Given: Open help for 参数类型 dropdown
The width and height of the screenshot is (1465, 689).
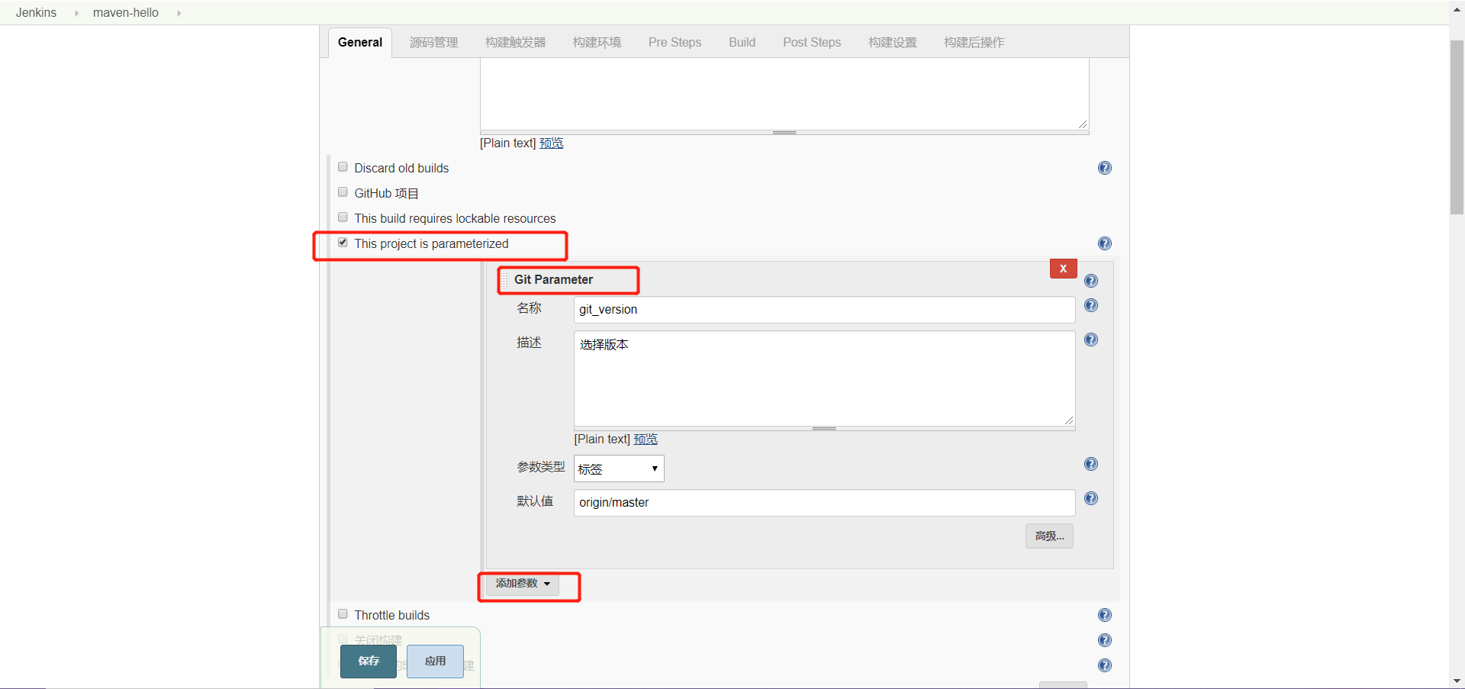Looking at the screenshot, I should (1091, 464).
